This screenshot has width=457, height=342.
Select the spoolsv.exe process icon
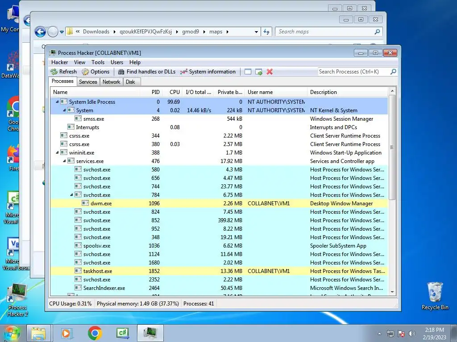click(x=78, y=245)
